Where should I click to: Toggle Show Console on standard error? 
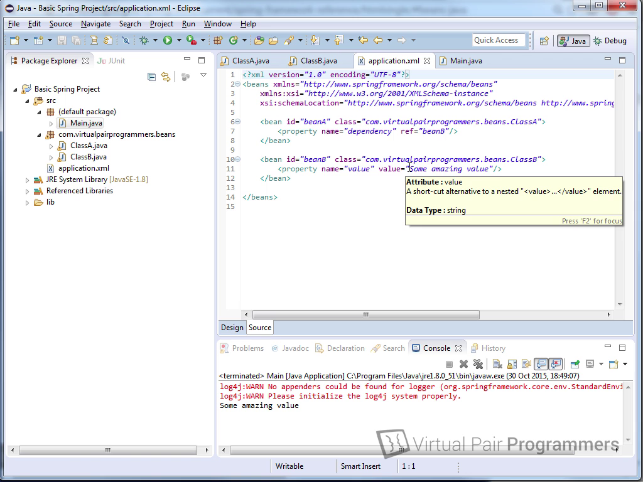555,364
